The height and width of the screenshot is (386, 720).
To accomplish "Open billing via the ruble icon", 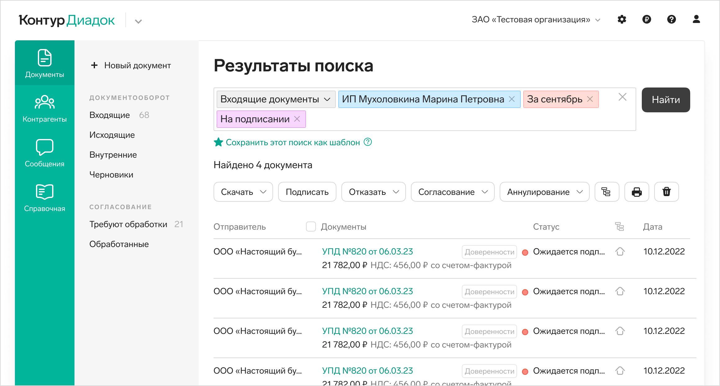I will tap(647, 20).
